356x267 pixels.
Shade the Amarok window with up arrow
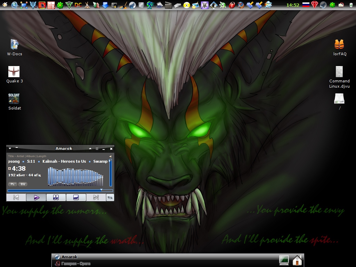90,148
